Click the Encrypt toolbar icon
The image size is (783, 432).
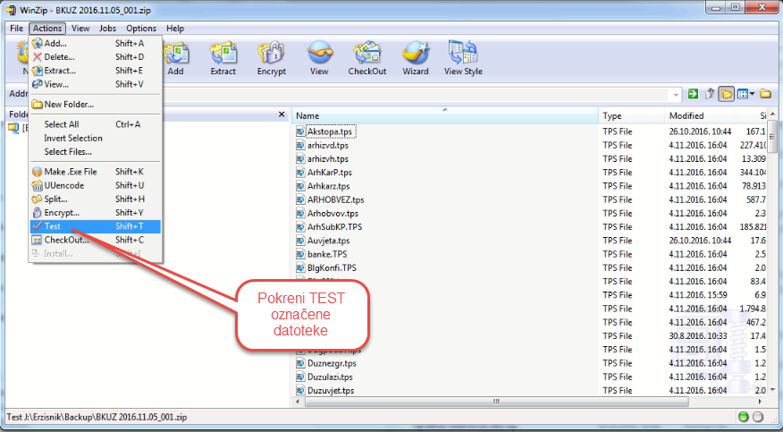pos(271,58)
